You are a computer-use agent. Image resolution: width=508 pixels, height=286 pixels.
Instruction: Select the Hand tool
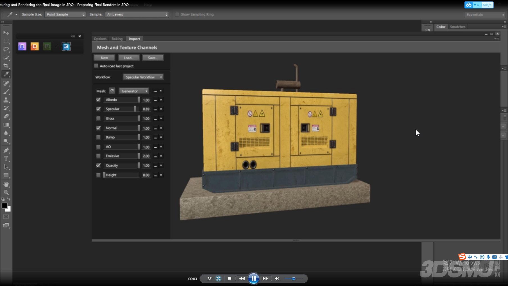pyautogui.click(x=6, y=184)
